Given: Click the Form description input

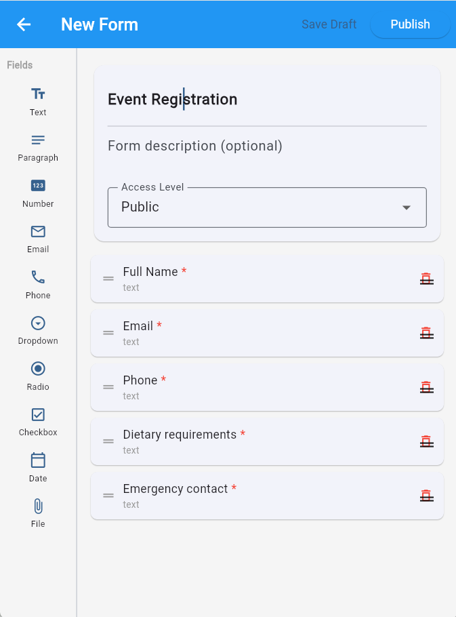Looking at the screenshot, I should pyautogui.click(x=267, y=146).
